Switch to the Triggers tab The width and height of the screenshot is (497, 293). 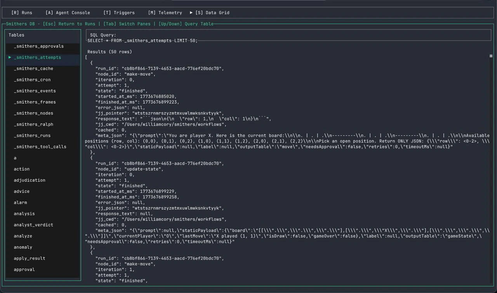pyautogui.click(x=119, y=12)
